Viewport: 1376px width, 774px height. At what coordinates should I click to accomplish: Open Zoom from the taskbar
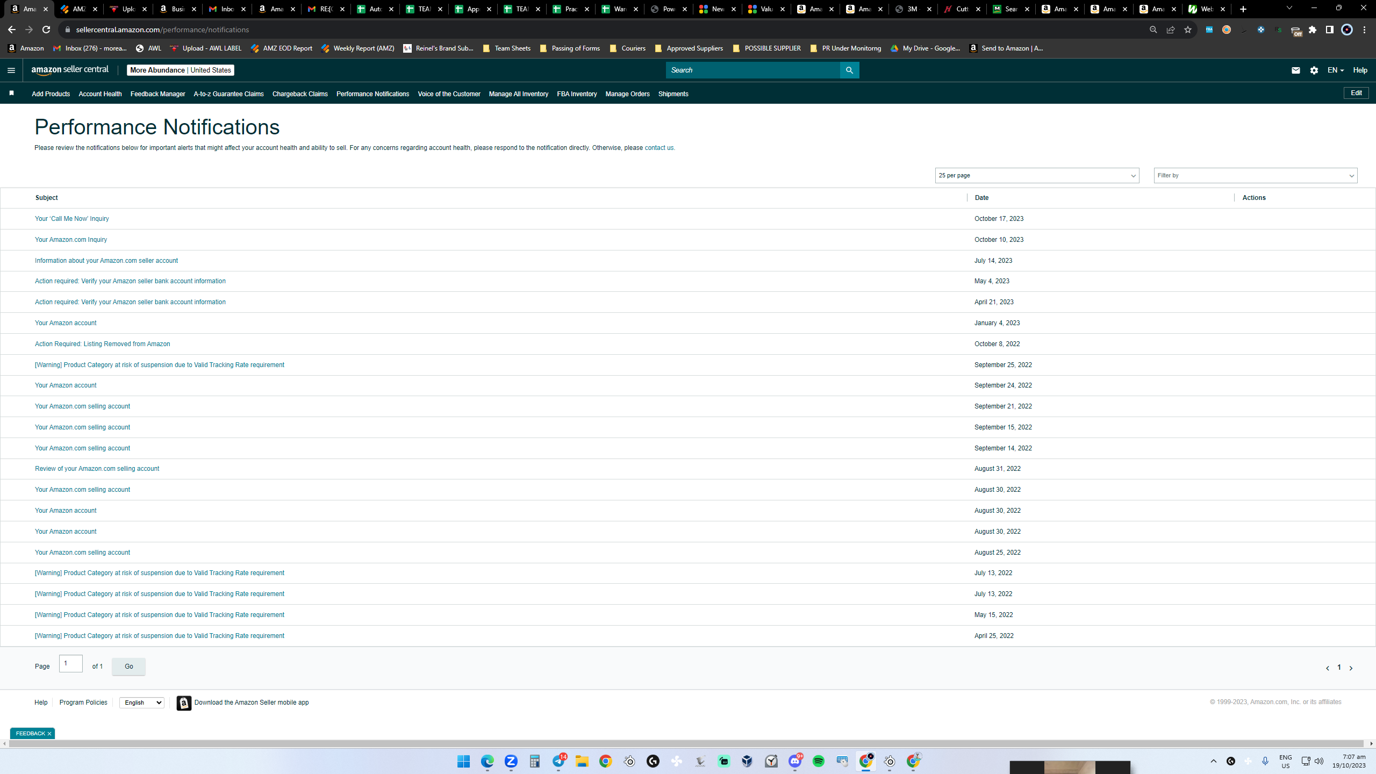(511, 761)
